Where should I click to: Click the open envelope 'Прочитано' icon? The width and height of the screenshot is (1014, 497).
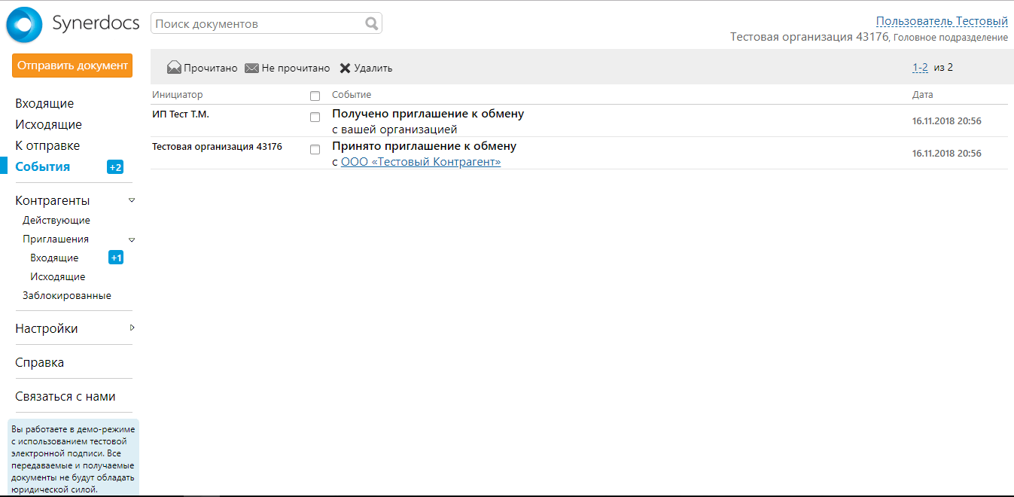pyautogui.click(x=174, y=68)
